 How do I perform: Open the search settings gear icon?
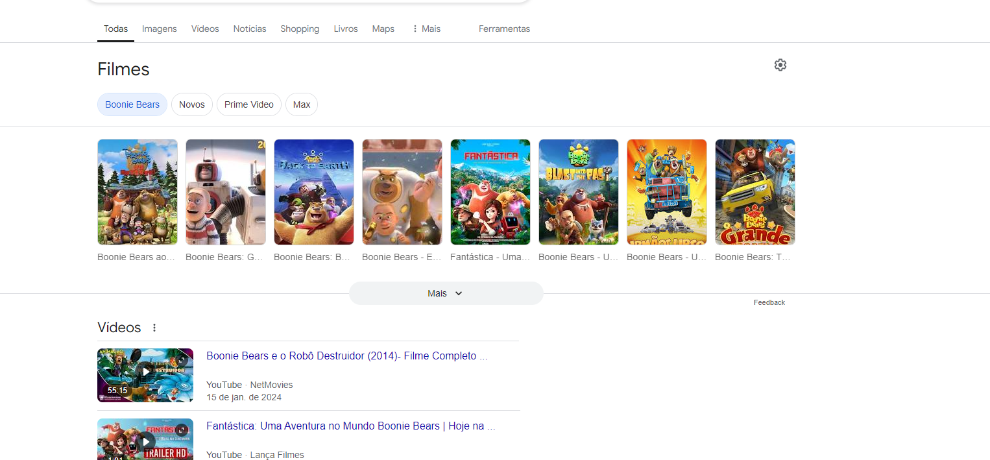(x=780, y=65)
